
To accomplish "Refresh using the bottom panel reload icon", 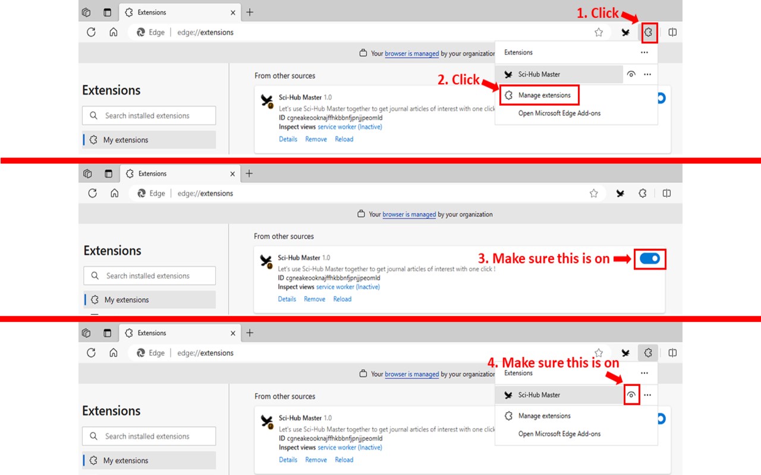I will pos(91,353).
